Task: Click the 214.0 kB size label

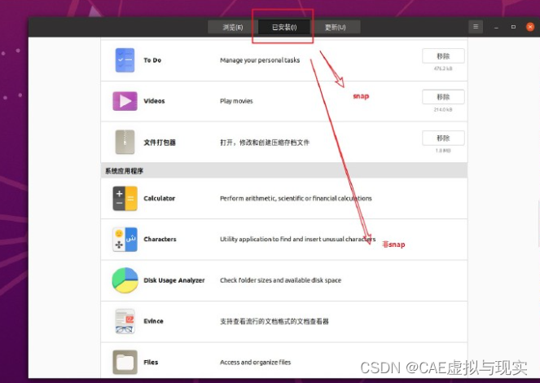Action: click(x=443, y=109)
